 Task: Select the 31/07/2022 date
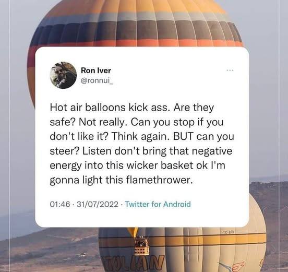point(98,204)
